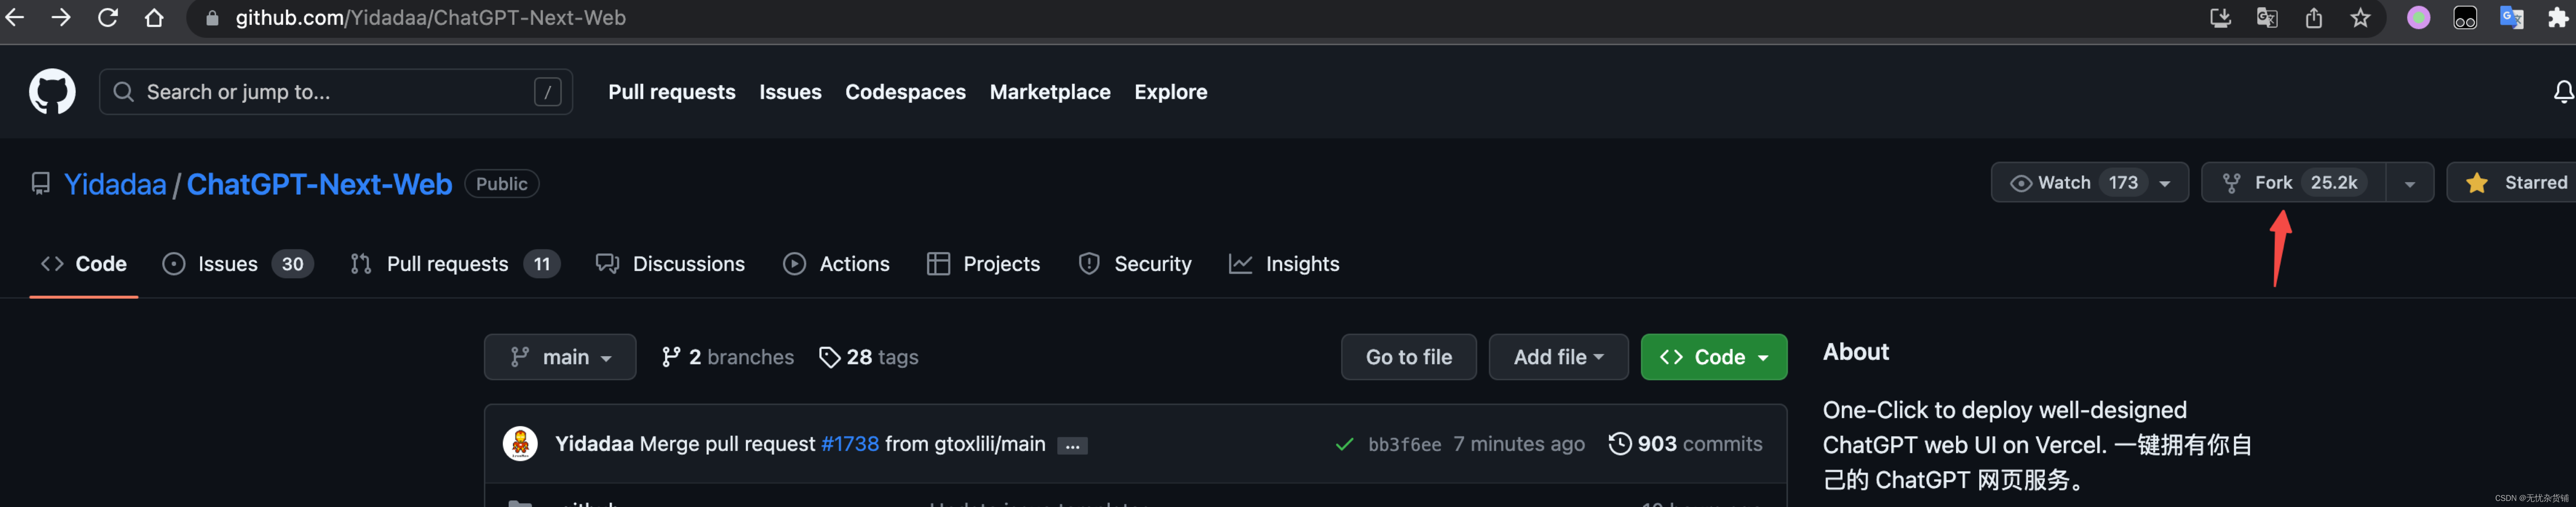
Task: Click the slash shortcut key badge in search
Action: click(x=547, y=92)
